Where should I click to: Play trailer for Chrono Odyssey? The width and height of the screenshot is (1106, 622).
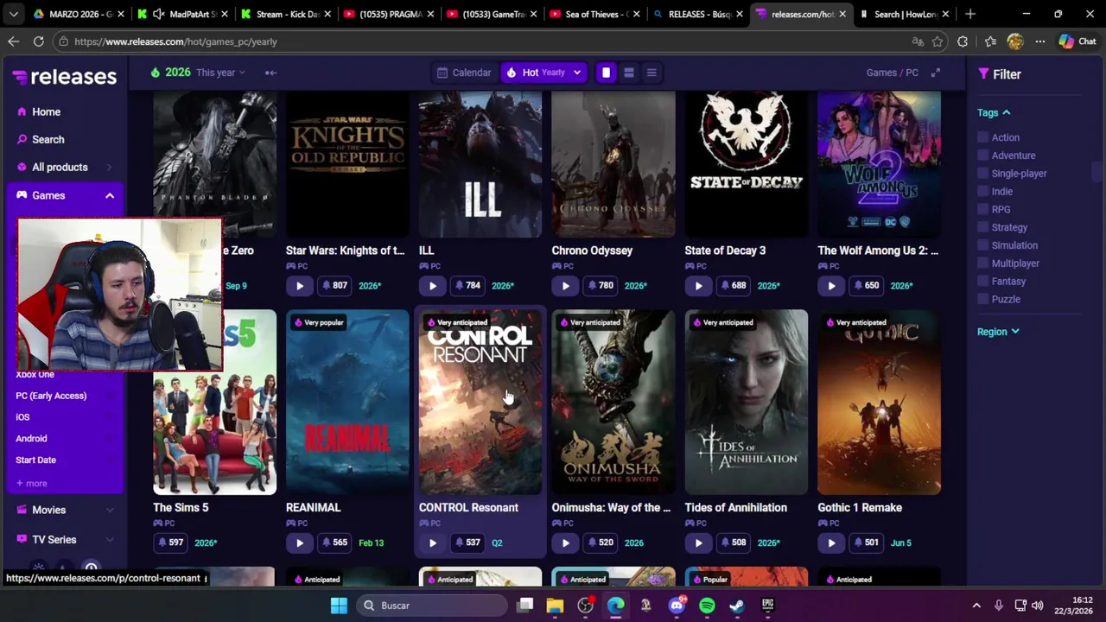(565, 286)
